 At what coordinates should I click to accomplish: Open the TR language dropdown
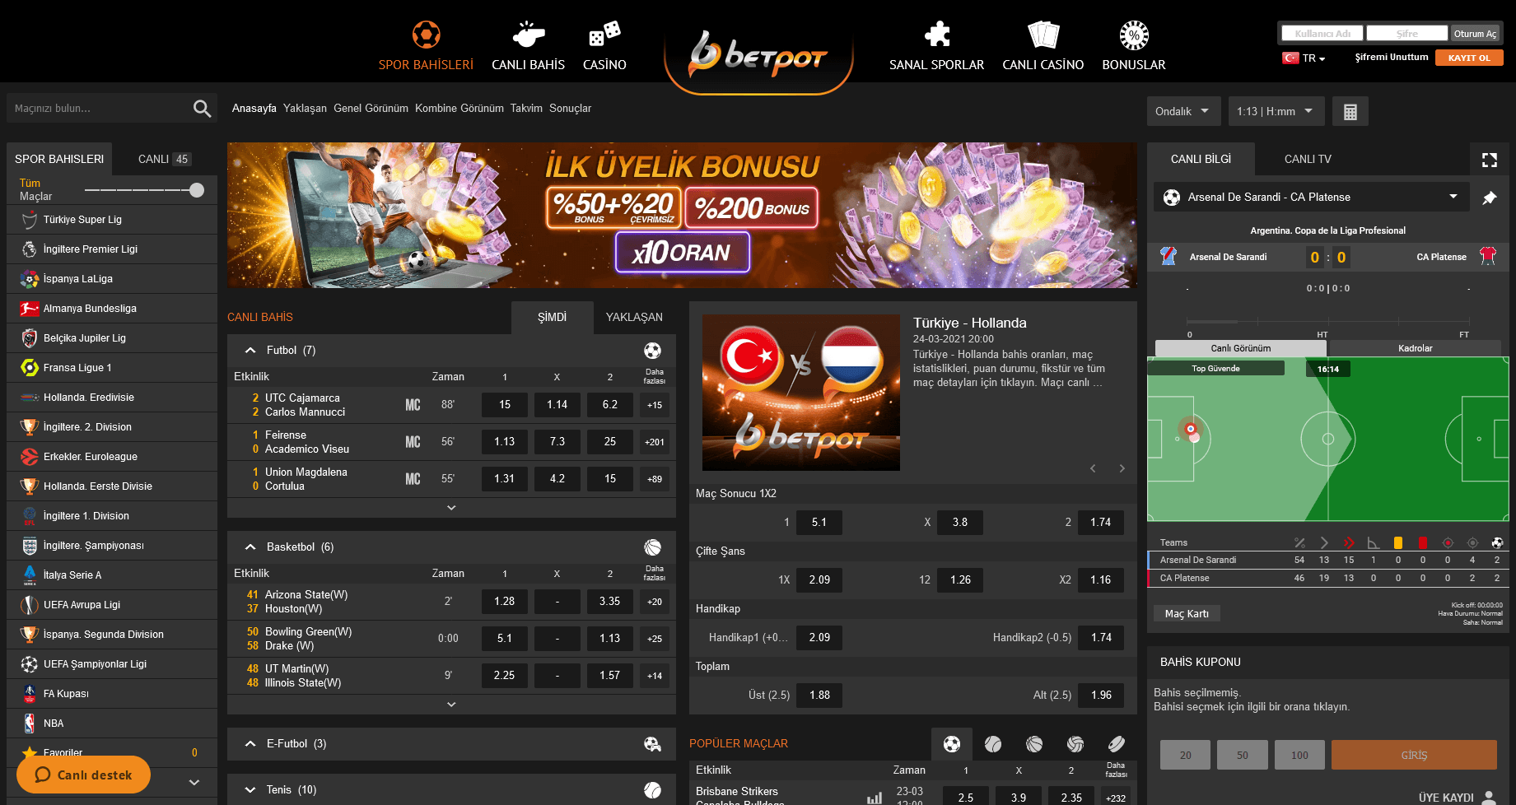pos(1304,58)
